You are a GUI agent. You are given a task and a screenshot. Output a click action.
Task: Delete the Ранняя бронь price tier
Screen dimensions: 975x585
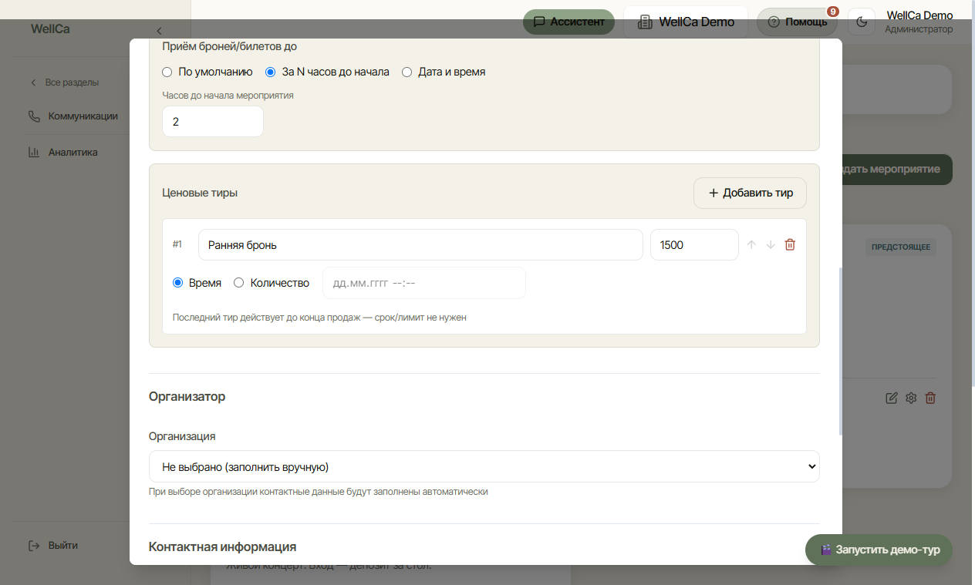click(790, 245)
